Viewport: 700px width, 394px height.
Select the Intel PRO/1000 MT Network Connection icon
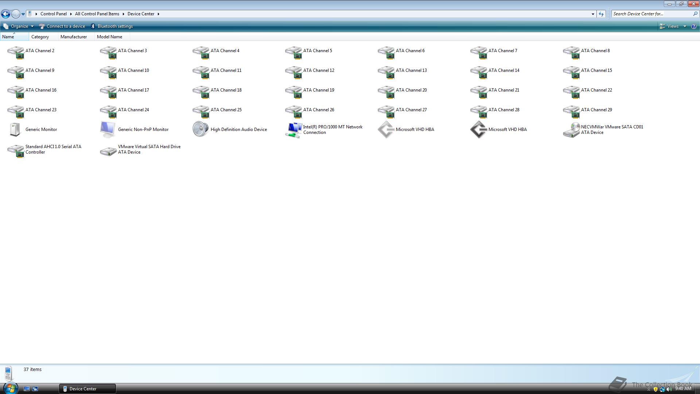[293, 130]
